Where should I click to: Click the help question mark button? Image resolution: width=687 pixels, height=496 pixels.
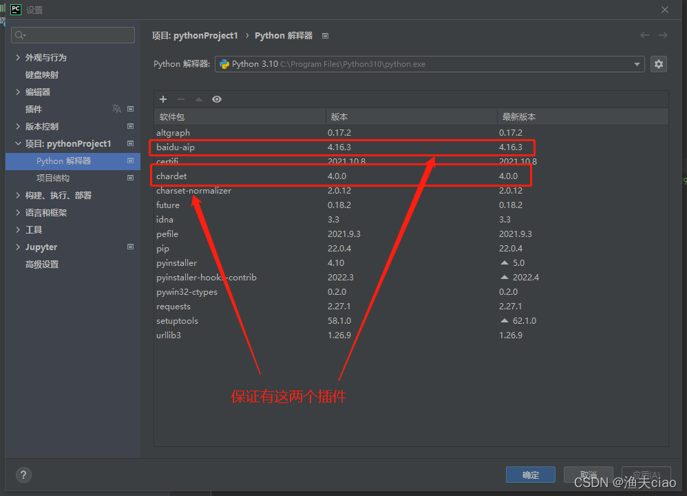coord(23,475)
